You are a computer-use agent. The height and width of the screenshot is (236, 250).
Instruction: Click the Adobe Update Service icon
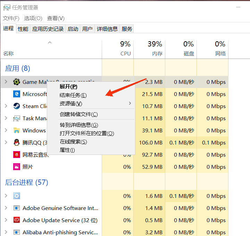tap(17, 220)
